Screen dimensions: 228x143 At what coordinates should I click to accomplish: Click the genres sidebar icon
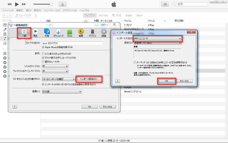5,43
